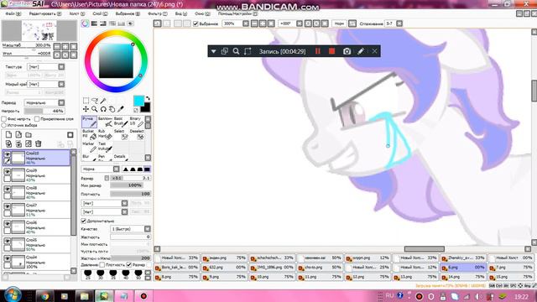Select the zoom magnifier tool

click(x=95, y=109)
